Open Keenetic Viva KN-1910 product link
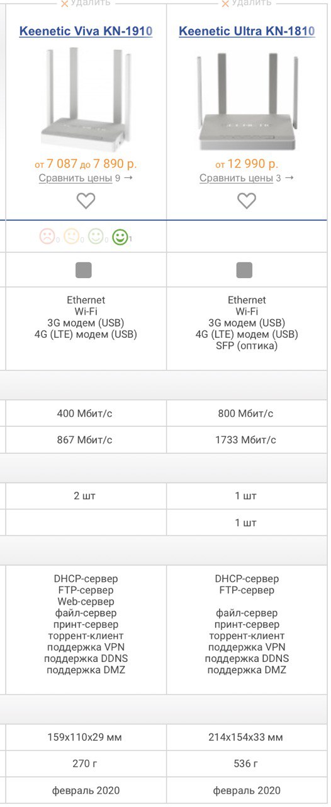331x807 pixels. 86,31
